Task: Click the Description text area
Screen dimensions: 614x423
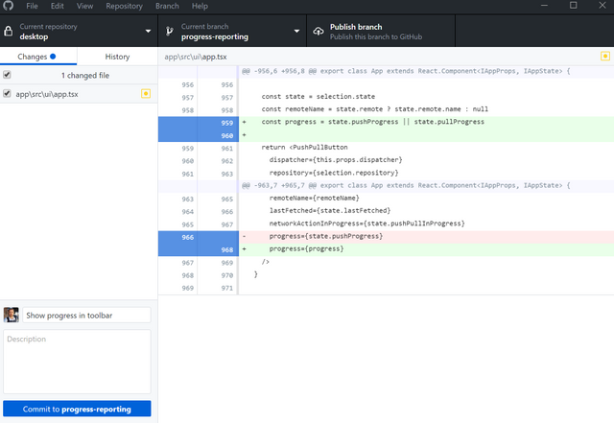Action: coord(77,361)
